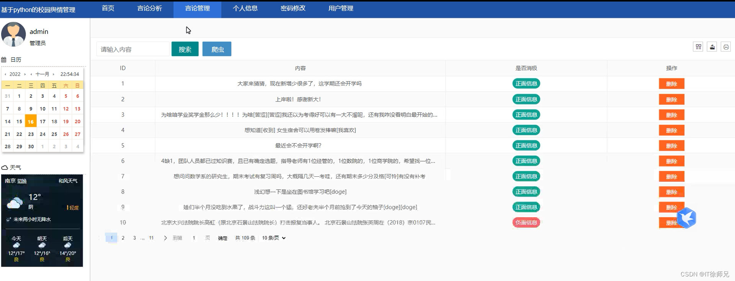Go to next month after 十一月
Image resolution: width=735 pixels, height=281 pixels.
[x=53, y=74]
